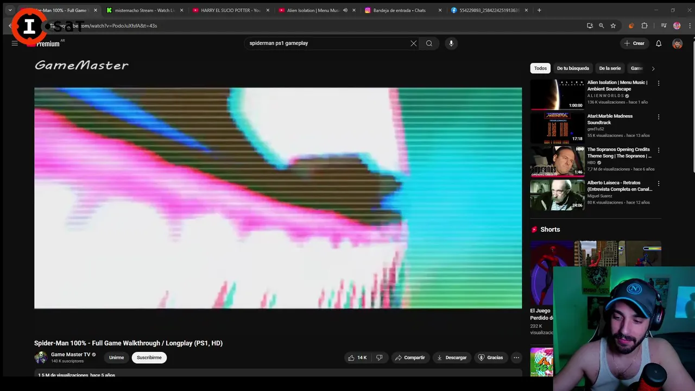Bookmark this page with the star
The width and height of the screenshot is (695, 391).
(x=613, y=26)
